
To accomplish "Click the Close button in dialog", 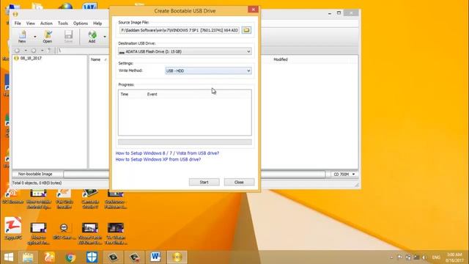I will 239,182.
